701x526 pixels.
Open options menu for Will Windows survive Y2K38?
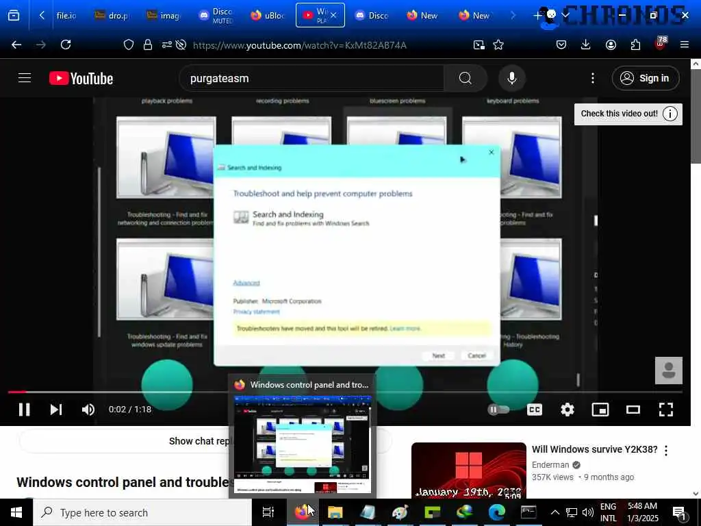[666, 451]
